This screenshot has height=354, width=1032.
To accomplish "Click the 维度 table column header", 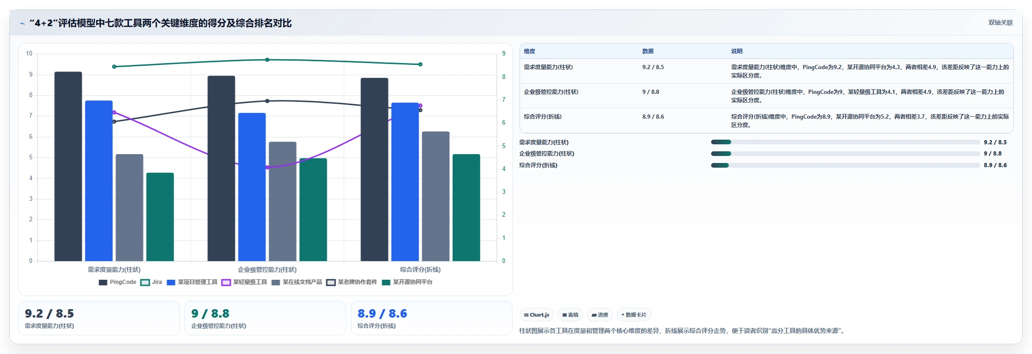I will [x=529, y=51].
